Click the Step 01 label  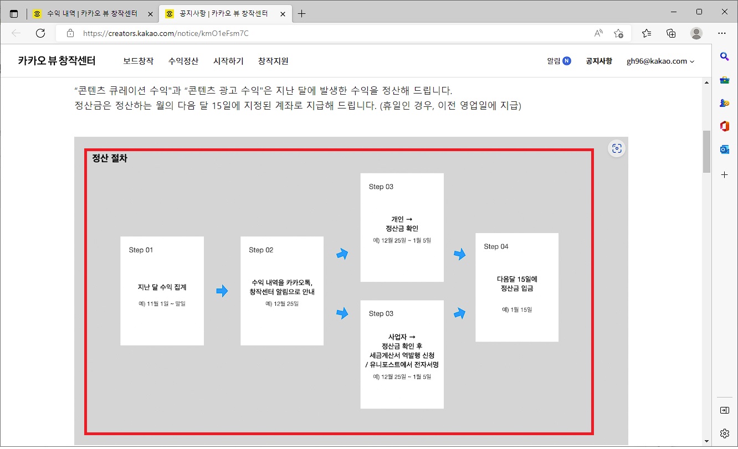click(x=141, y=250)
